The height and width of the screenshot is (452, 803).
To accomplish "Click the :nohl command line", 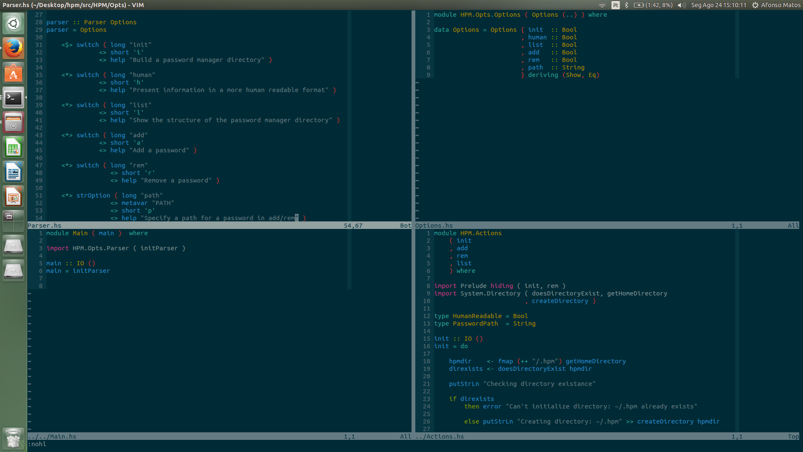I will (37, 444).
